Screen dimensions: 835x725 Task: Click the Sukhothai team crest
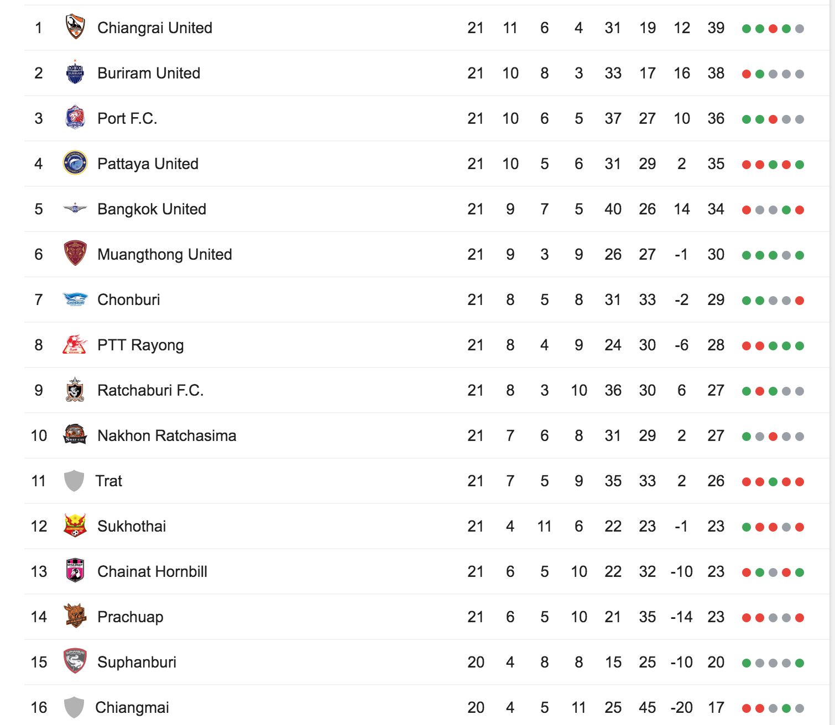tap(75, 526)
